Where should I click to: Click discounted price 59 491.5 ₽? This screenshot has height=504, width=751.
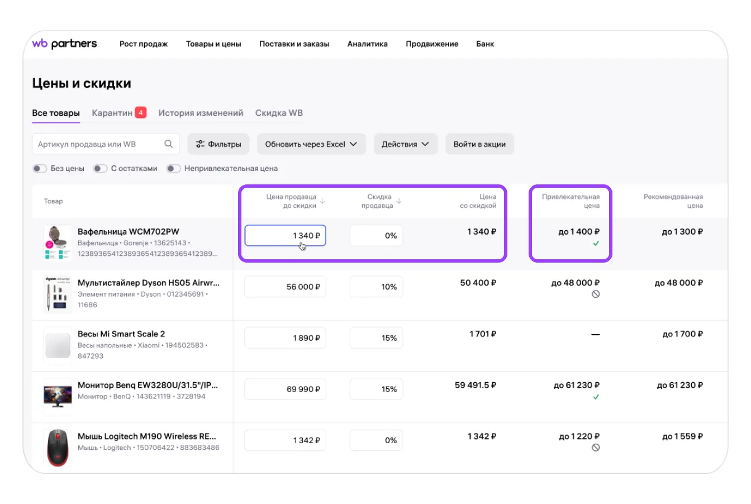point(476,385)
